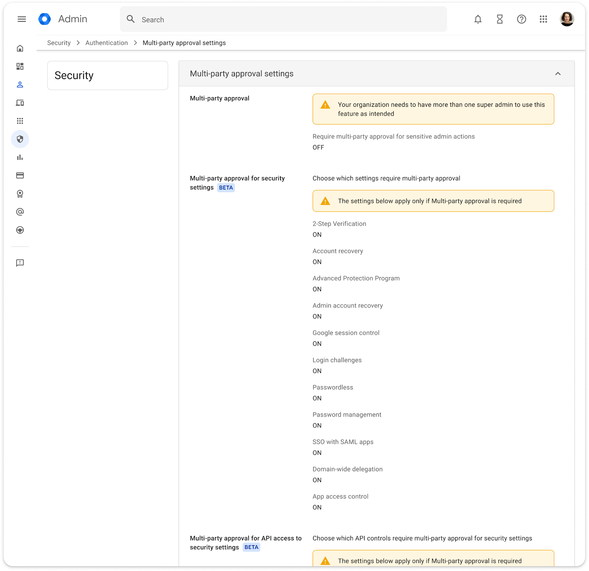Go to Authentication breadcrumb
The height and width of the screenshot is (571, 589).
pyautogui.click(x=107, y=43)
